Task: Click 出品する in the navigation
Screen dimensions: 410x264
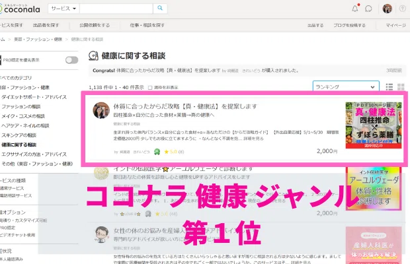Action: coord(315,25)
